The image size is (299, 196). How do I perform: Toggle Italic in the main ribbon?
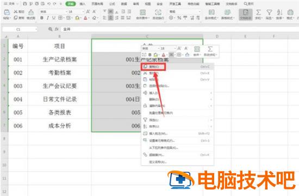48,18
